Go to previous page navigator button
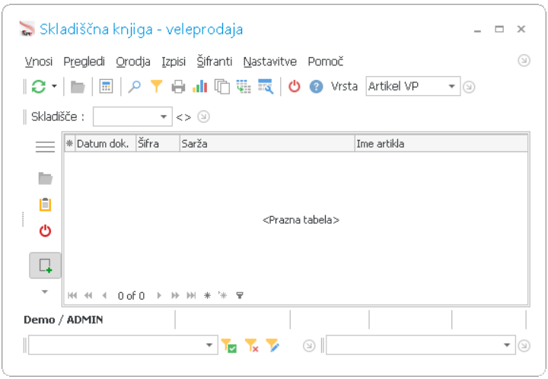Image resolution: width=548 pixels, height=379 pixels. click(88, 295)
